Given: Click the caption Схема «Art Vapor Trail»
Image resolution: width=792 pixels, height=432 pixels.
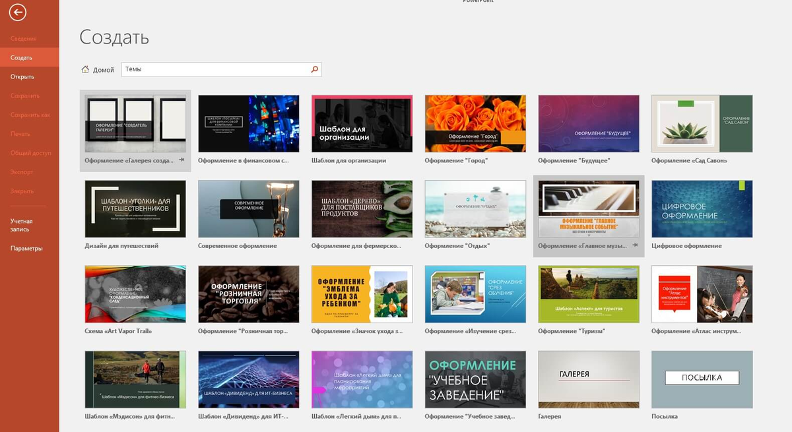Looking at the screenshot, I should (x=119, y=331).
